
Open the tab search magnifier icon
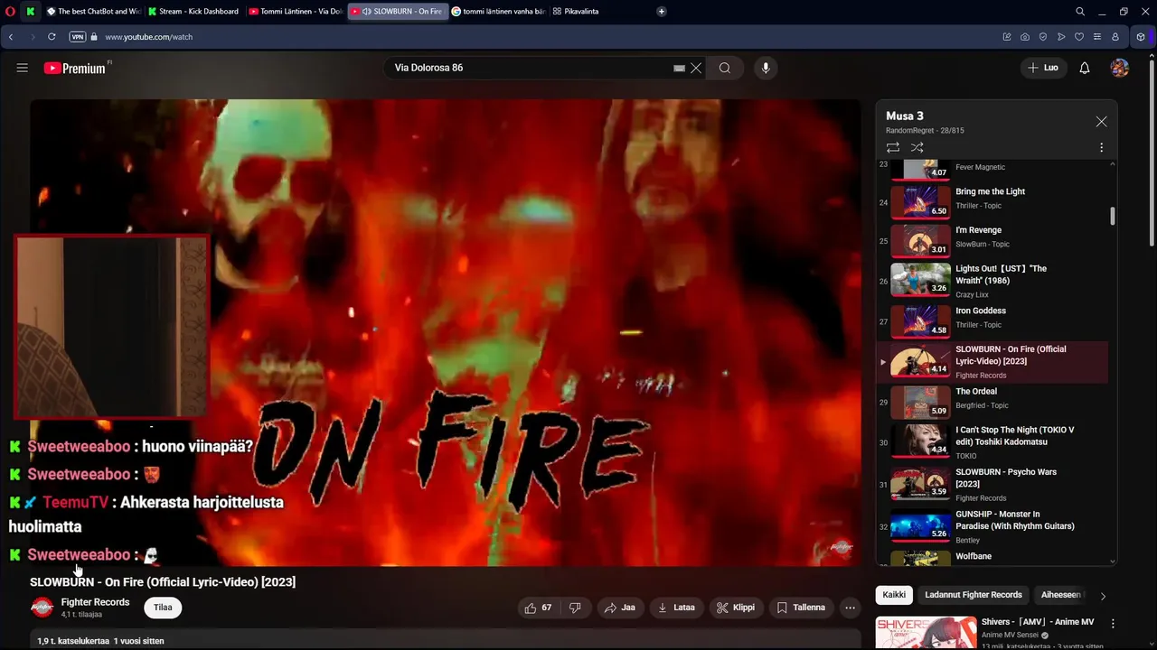[1080, 12]
